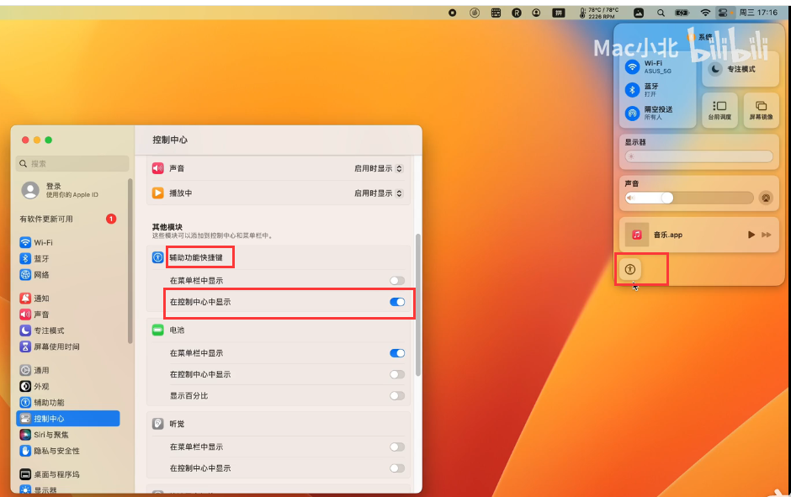Select Siri与聚焦 in the settings sidebar

pos(68,435)
